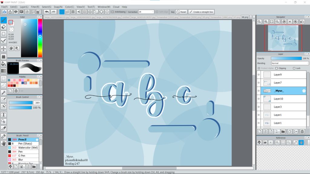This screenshot has width=310, height=174.
Task: Toggle the Clipping checkbox
Action: click(x=277, y=68)
